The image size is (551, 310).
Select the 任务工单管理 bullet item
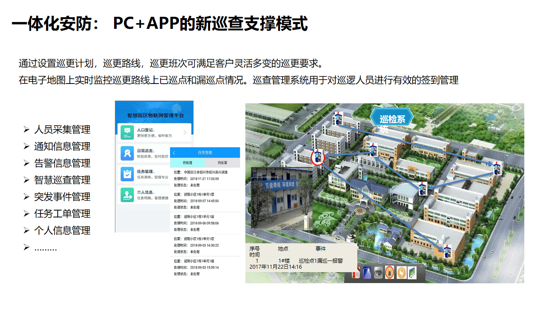pos(62,214)
